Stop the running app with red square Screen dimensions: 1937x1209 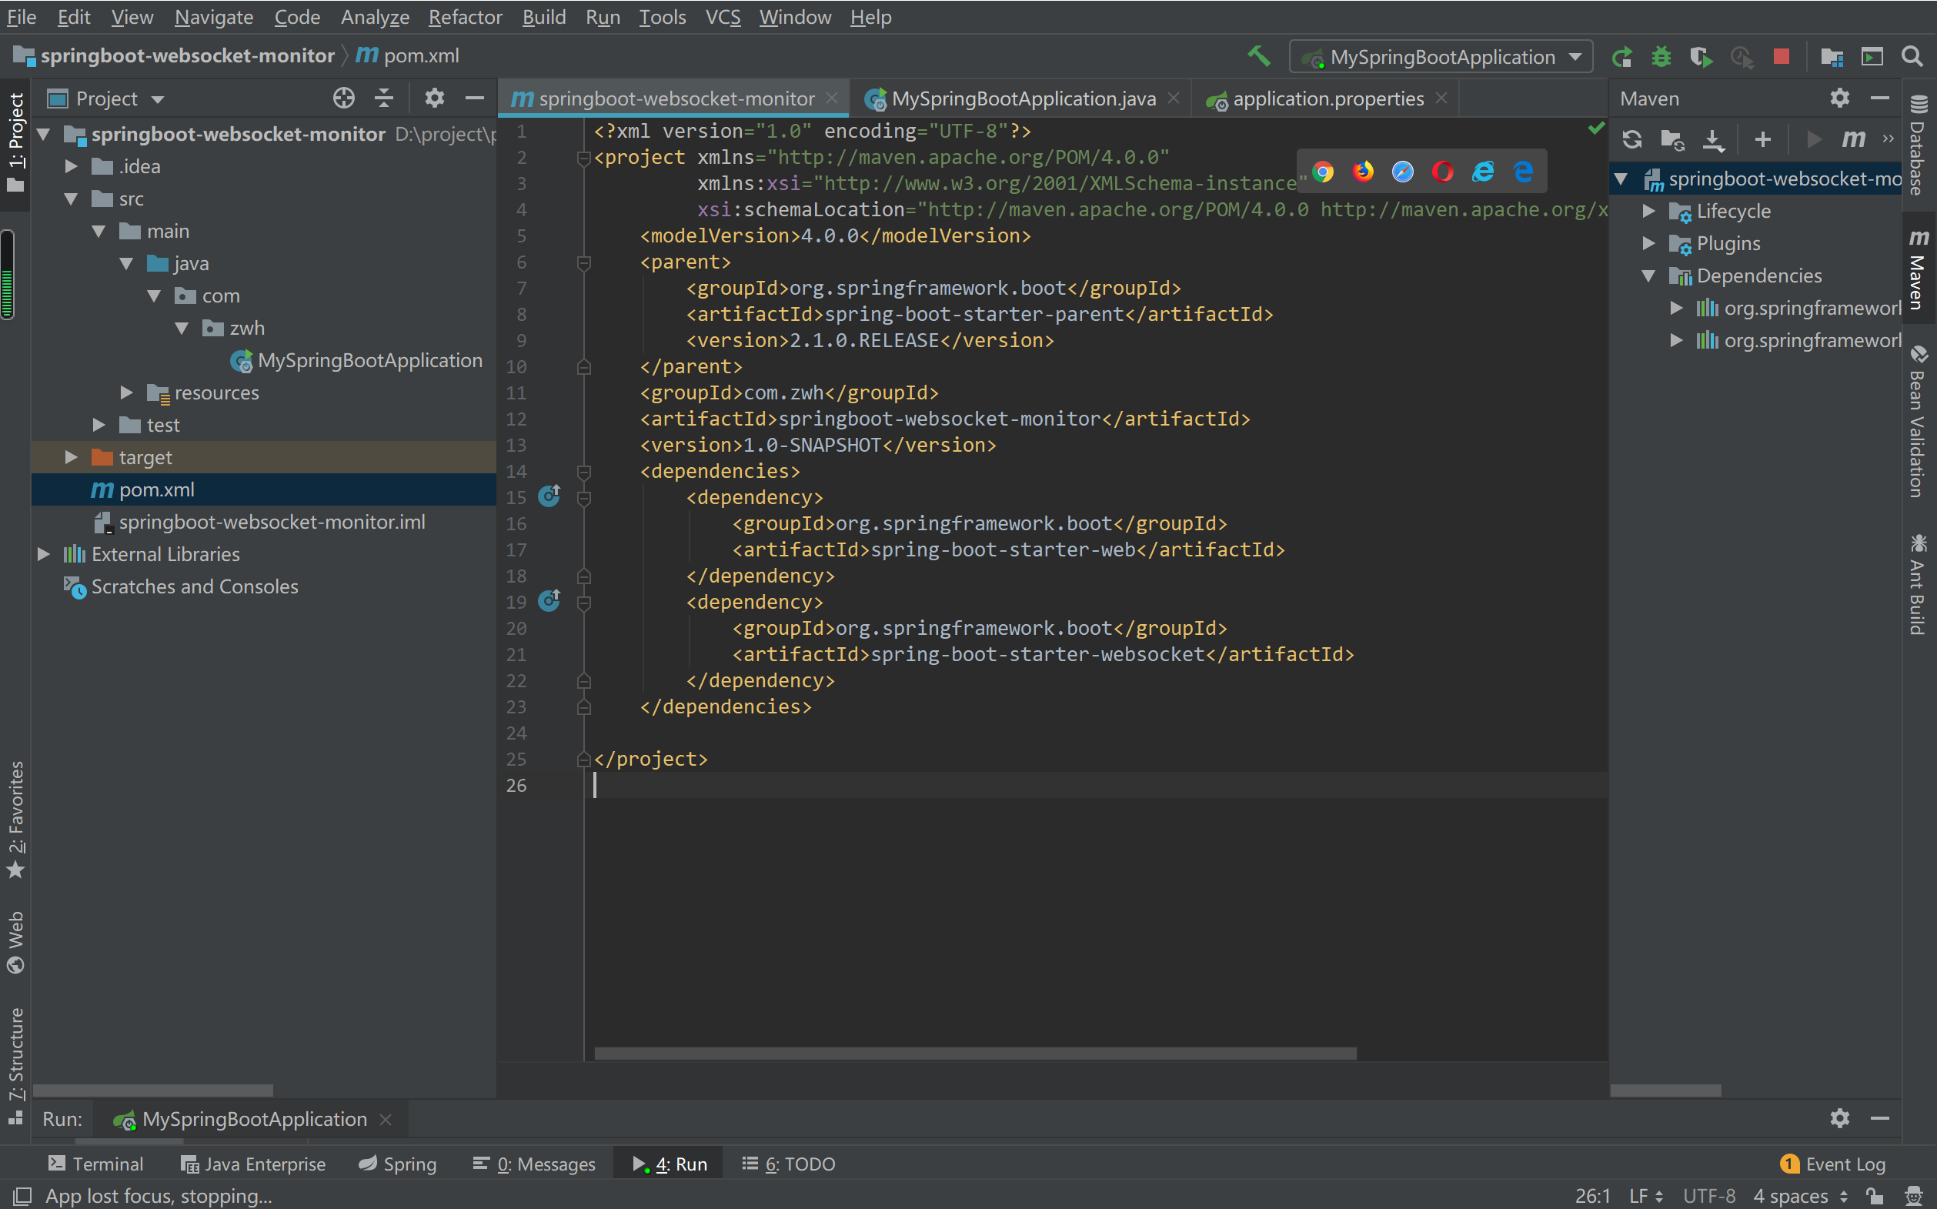(1781, 57)
